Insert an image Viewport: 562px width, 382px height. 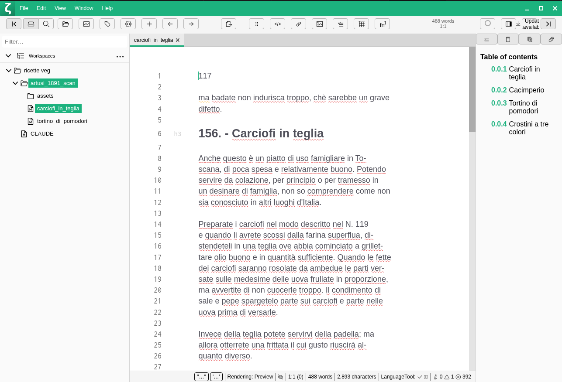(320, 24)
